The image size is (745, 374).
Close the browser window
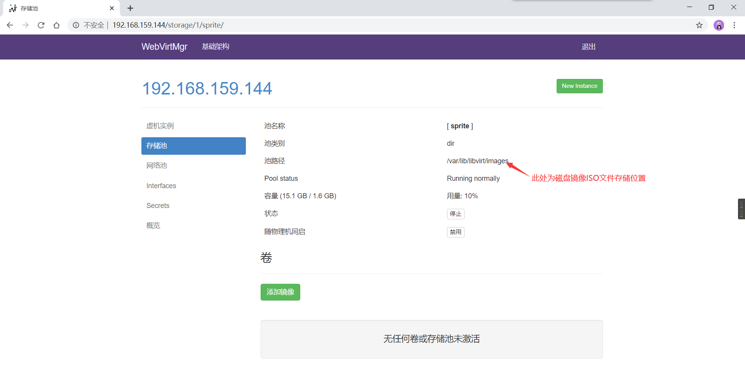point(734,7)
